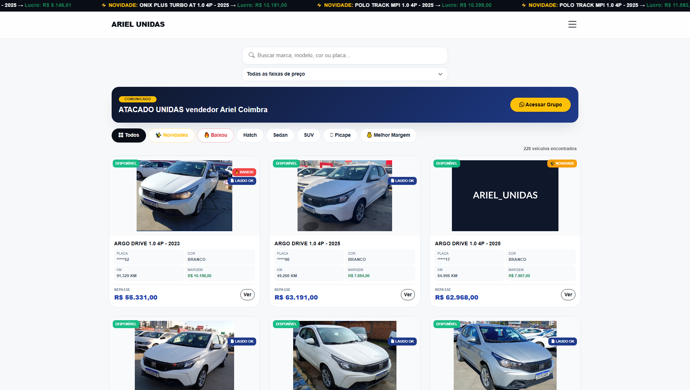Open the white Argo 2023 car photo
The image size is (690, 390).
[x=184, y=196]
